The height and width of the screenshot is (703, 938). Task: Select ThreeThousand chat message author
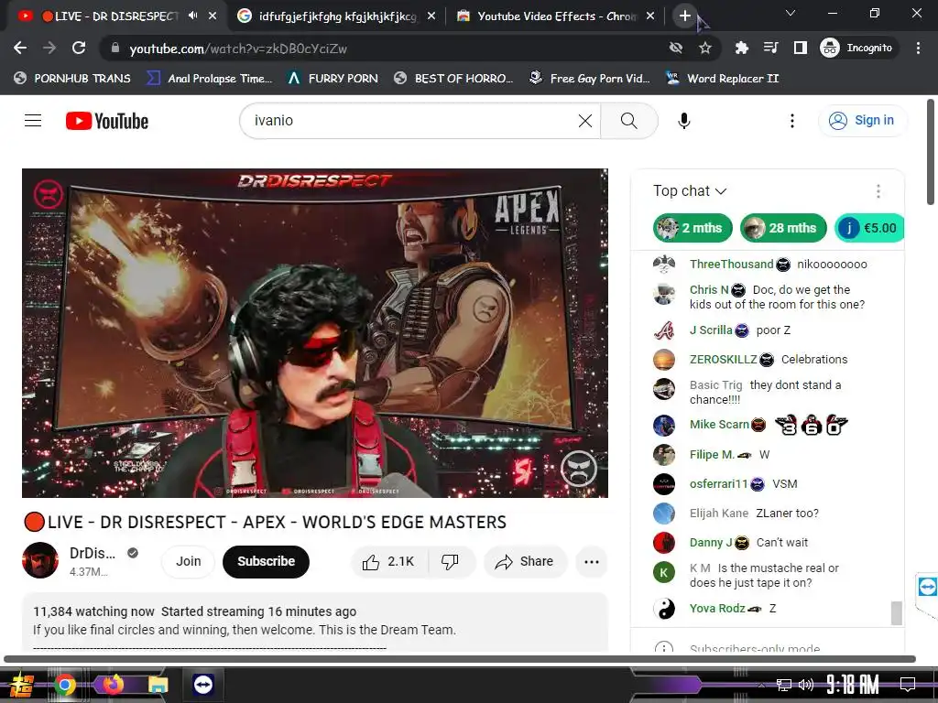(x=732, y=265)
